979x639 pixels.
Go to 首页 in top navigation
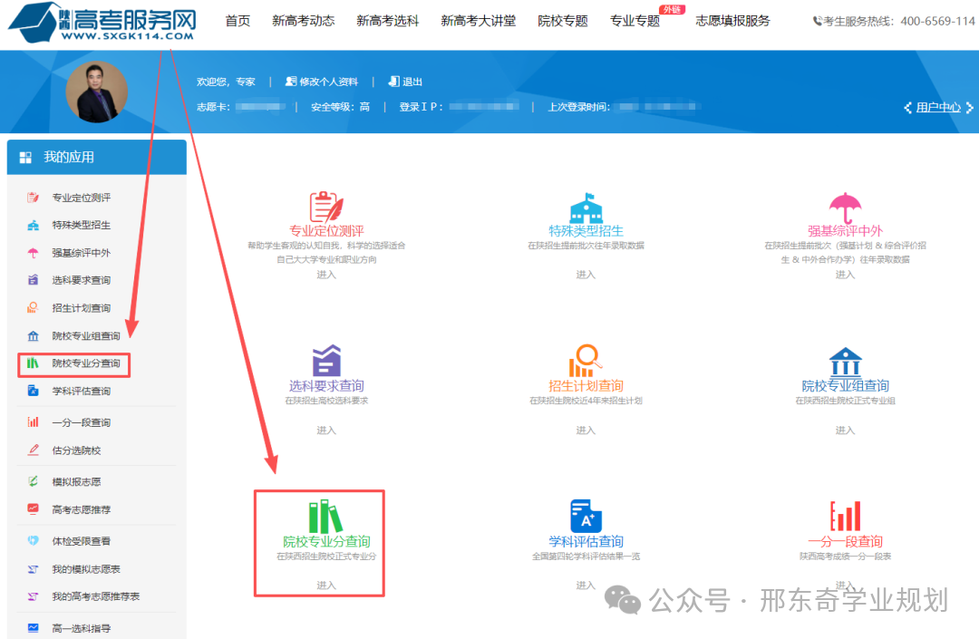point(237,21)
